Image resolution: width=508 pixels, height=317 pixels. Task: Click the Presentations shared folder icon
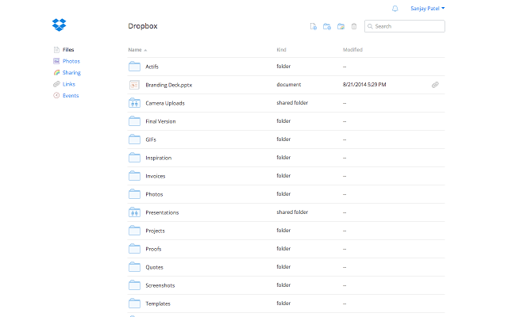pos(134,212)
